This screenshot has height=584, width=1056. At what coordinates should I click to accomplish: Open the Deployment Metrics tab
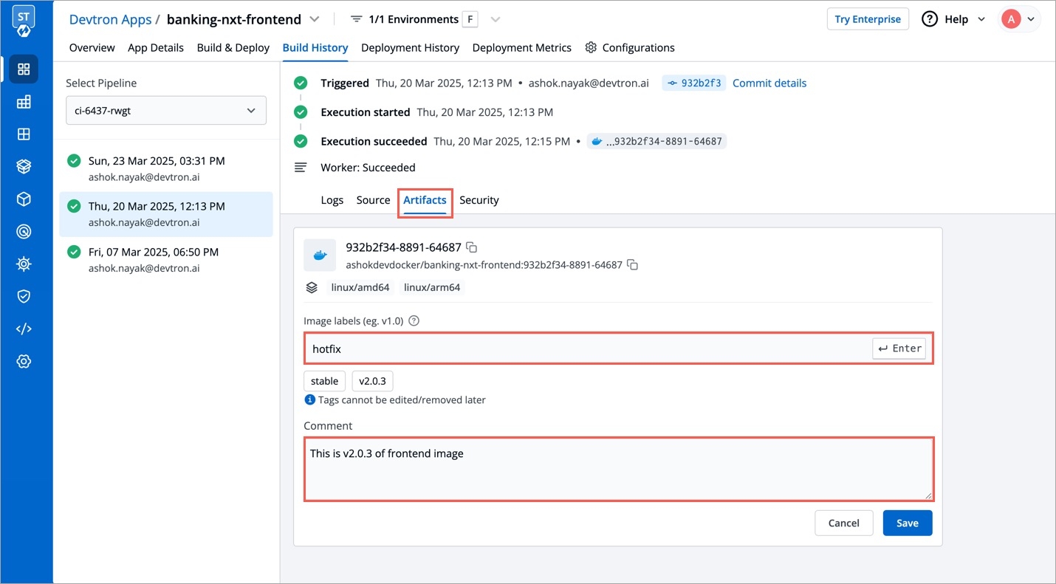tap(522, 47)
